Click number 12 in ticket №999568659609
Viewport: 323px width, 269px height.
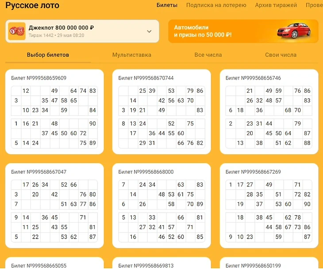pos(26,91)
